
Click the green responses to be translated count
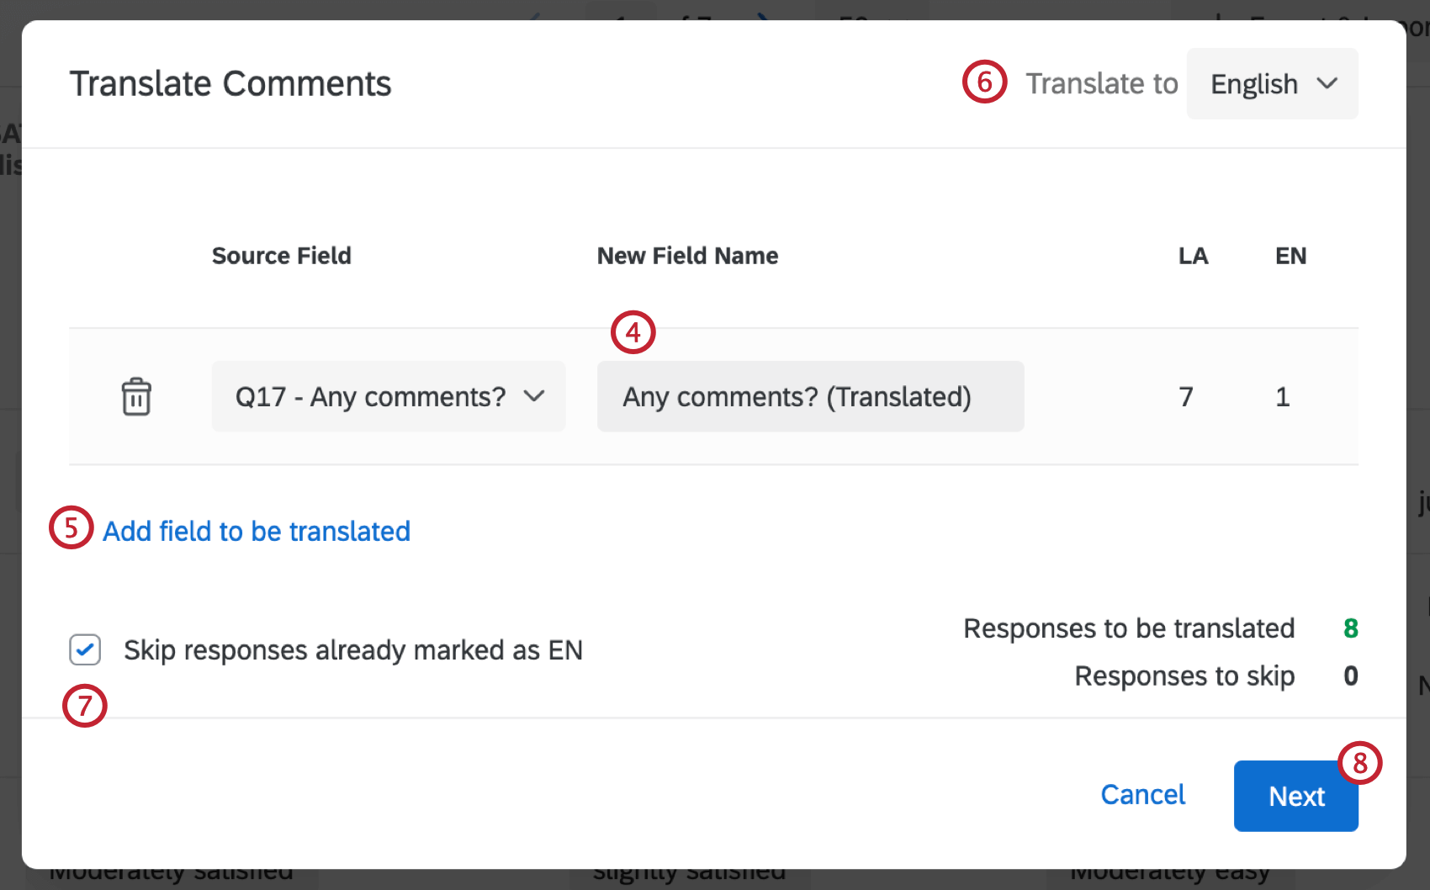pos(1350,628)
